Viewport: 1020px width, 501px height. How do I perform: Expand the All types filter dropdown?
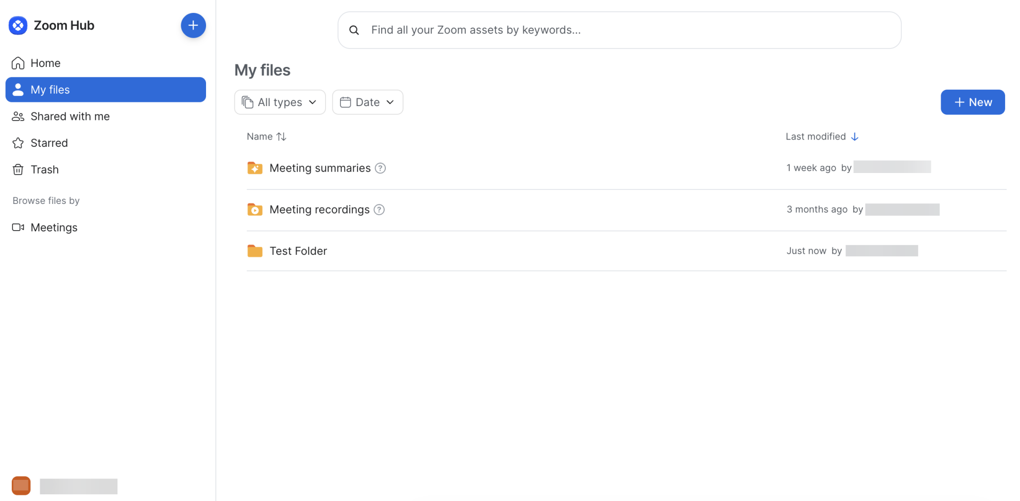tap(280, 102)
